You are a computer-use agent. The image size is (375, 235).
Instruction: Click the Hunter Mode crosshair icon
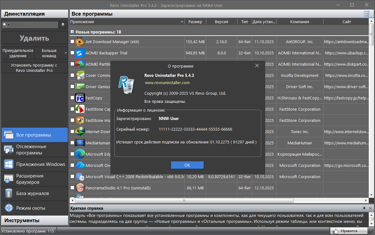pyautogui.click(x=8, y=208)
